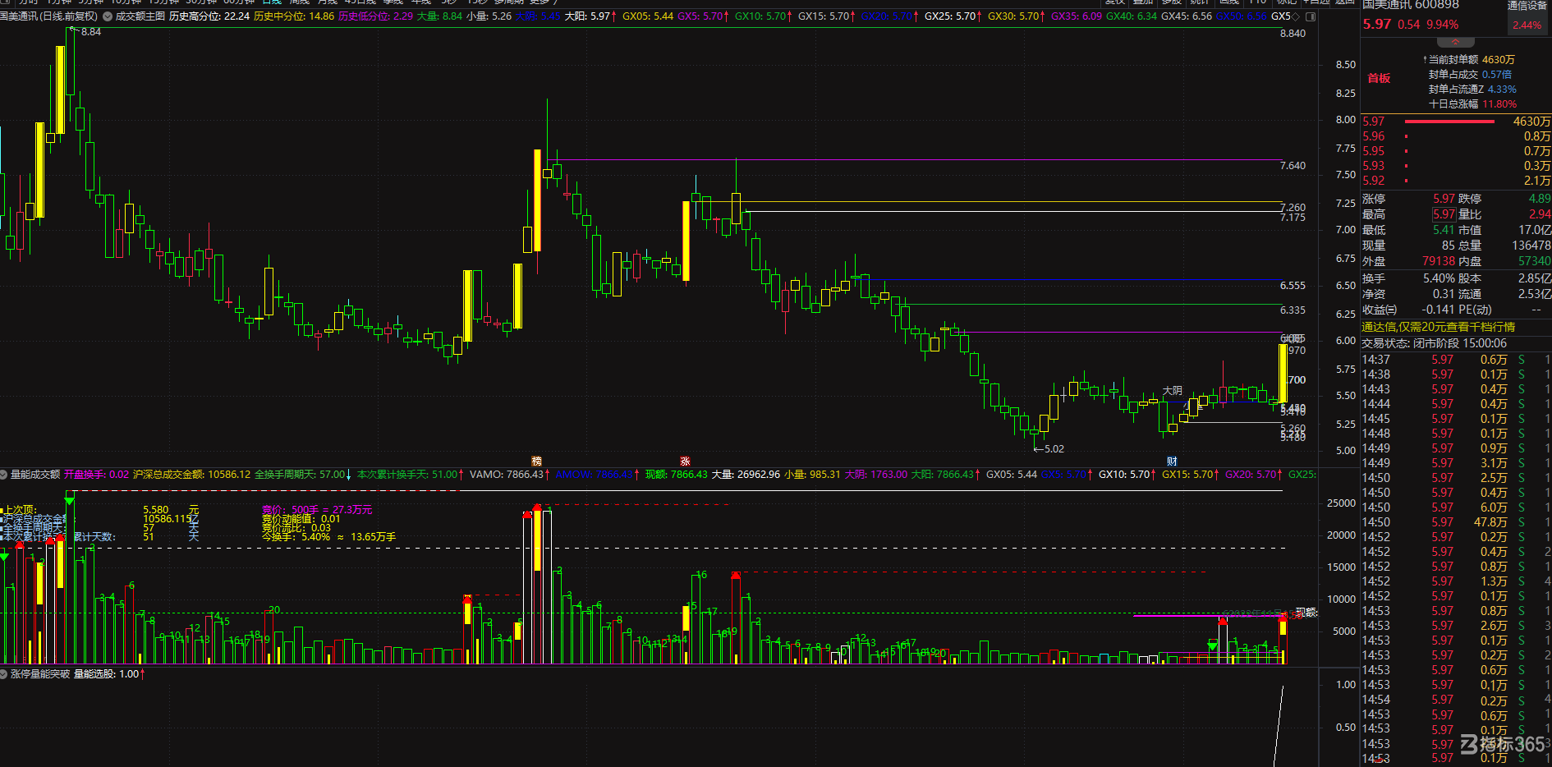The image size is (1552, 767).
Task: Click the 5.02 low-price label on the chart
Action: tap(1054, 449)
